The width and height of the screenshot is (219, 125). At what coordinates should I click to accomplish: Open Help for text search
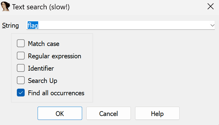pos(157,113)
